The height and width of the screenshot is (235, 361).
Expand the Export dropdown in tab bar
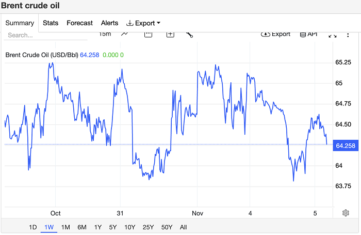pyautogui.click(x=143, y=23)
